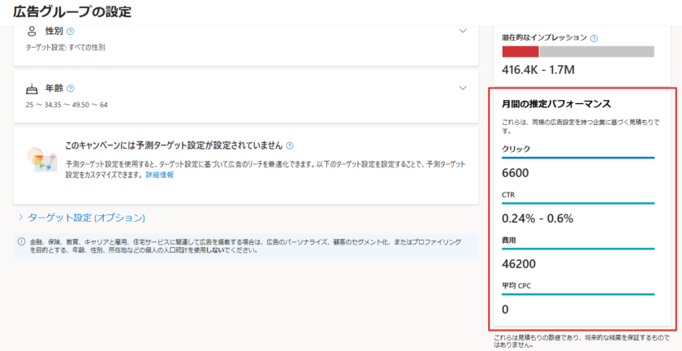The width and height of the screenshot is (682, 351).
Task: Click the blue bar under クリック
Action: pyautogui.click(x=578, y=158)
